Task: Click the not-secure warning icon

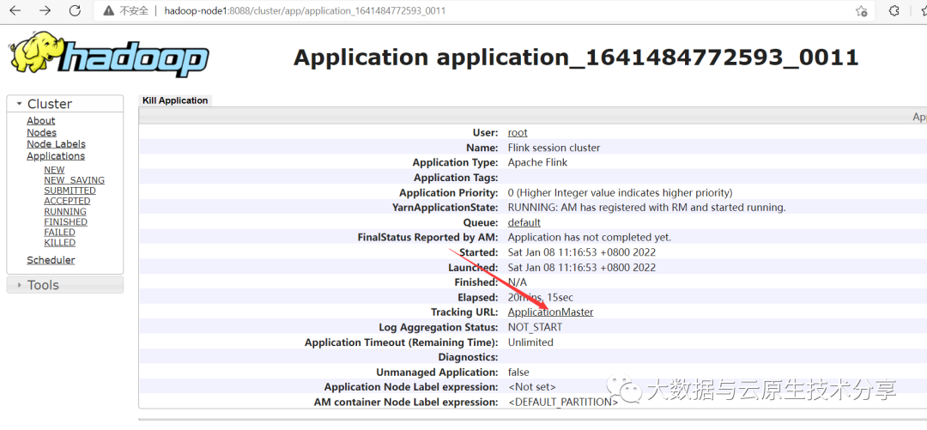Action: tap(108, 11)
